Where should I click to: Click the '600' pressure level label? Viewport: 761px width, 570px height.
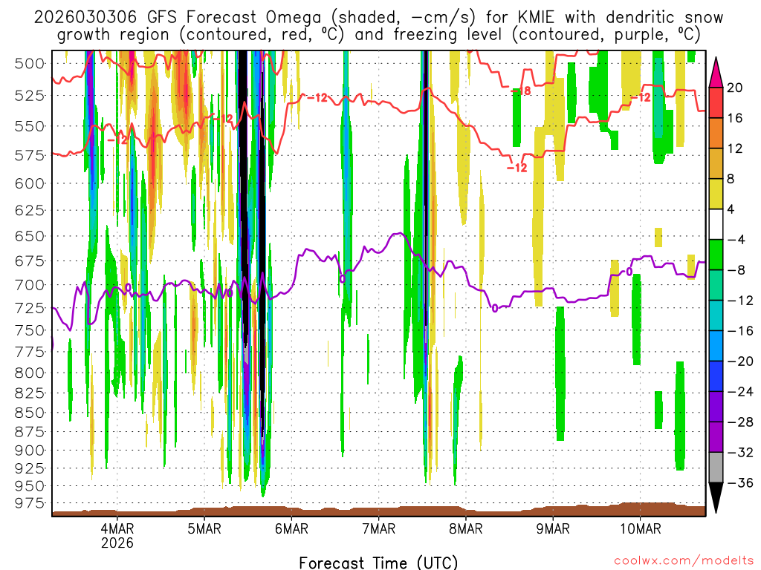point(30,184)
